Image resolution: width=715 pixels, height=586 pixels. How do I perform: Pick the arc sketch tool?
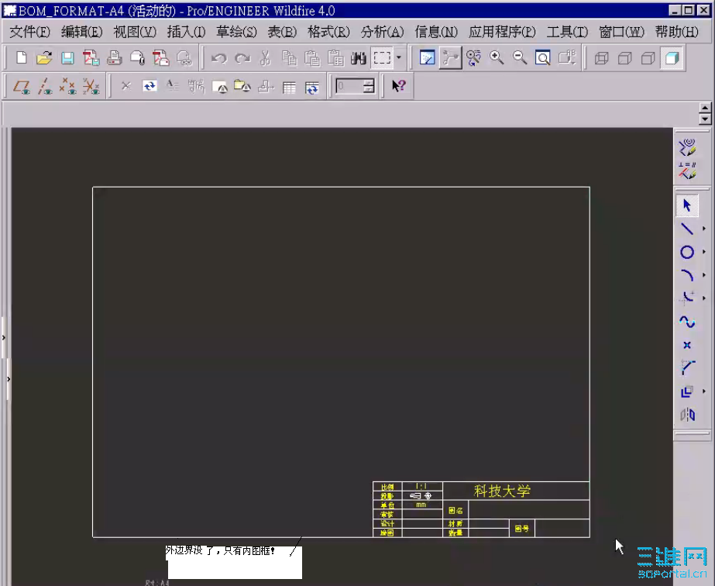click(687, 275)
